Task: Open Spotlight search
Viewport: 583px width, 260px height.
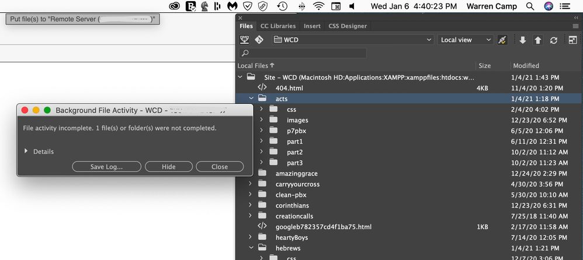Action: pos(530,6)
